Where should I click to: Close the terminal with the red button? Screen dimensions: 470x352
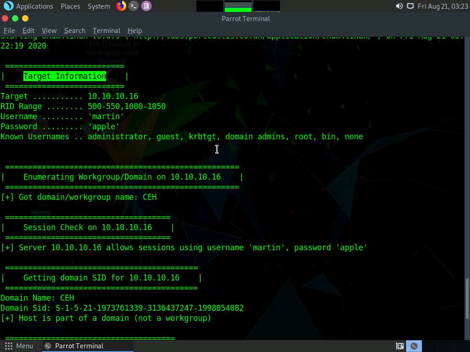point(5,18)
